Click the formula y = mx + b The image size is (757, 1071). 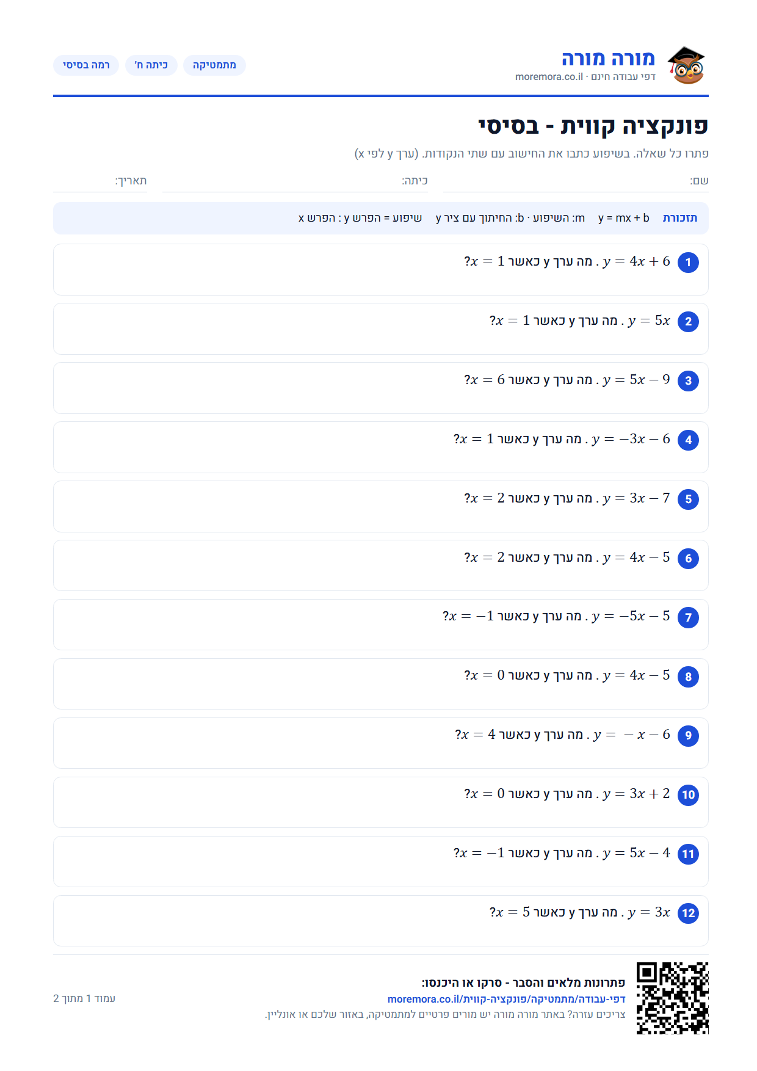coord(624,218)
